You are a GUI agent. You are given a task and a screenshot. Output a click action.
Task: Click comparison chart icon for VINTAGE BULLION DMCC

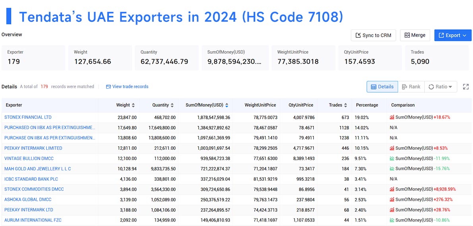[392, 158]
